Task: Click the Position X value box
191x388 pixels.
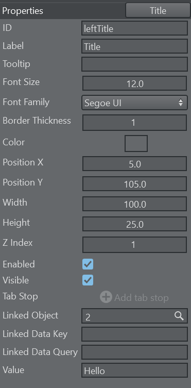Action: tap(134, 164)
